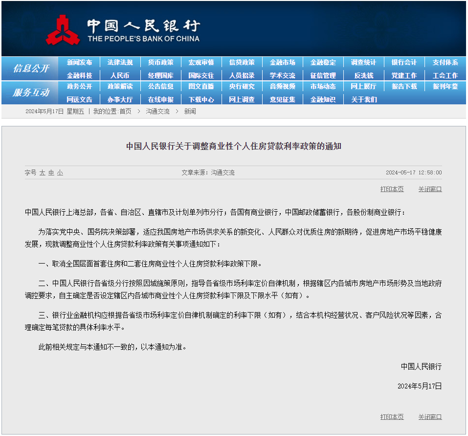Select 反洗钱 menu link
468x436 pixels.
click(363, 75)
